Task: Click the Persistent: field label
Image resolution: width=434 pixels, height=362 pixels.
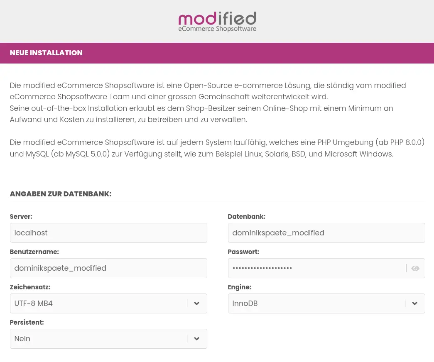Action: point(27,322)
